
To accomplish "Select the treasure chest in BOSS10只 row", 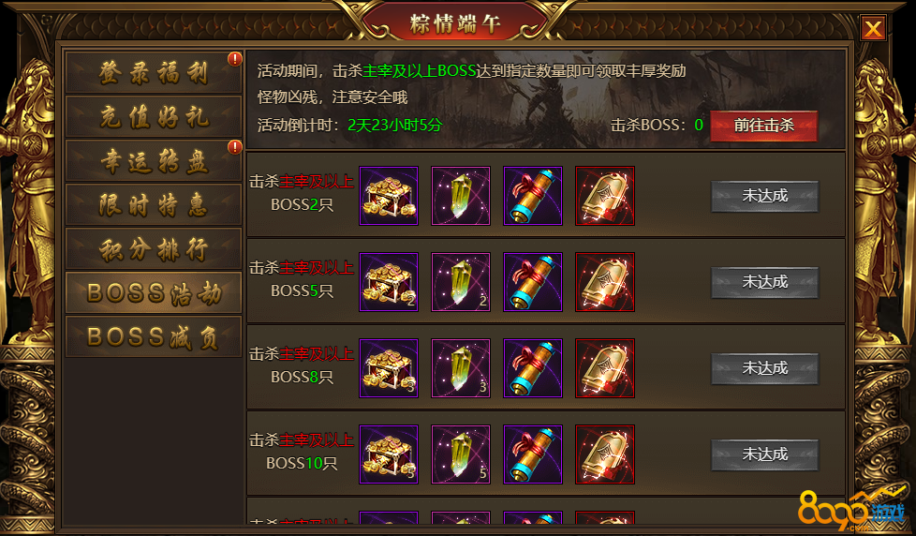I will pyautogui.click(x=389, y=454).
